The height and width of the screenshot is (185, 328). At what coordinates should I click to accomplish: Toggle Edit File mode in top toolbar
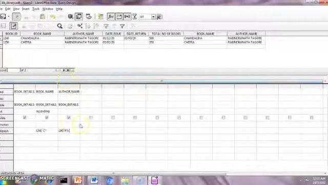(16, 16)
